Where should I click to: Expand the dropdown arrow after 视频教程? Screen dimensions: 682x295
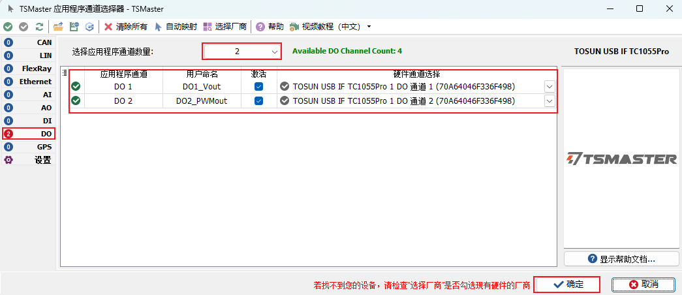[x=369, y=27]
